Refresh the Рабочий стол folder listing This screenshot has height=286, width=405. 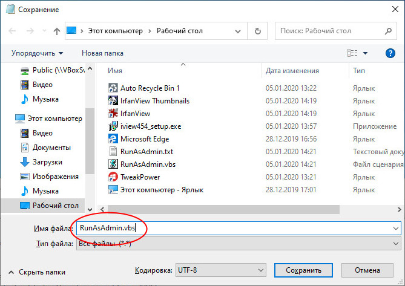[x=257, y=31]
